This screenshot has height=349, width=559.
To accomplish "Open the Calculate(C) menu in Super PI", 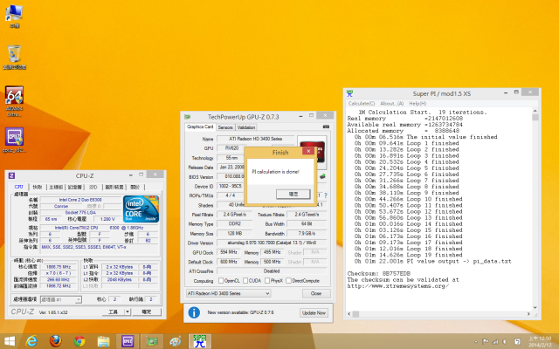I will point(362,104).
